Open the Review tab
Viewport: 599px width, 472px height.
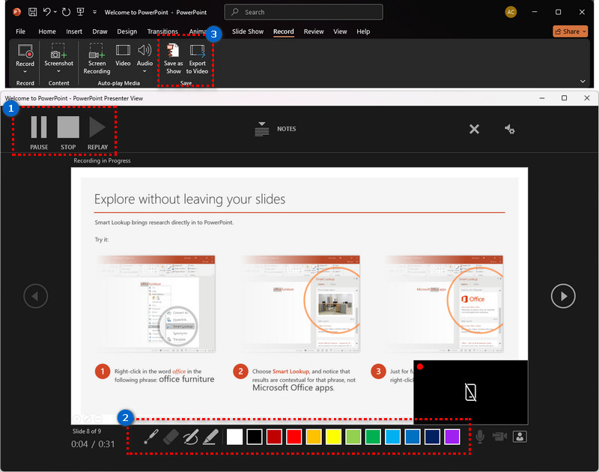(314, 31)
